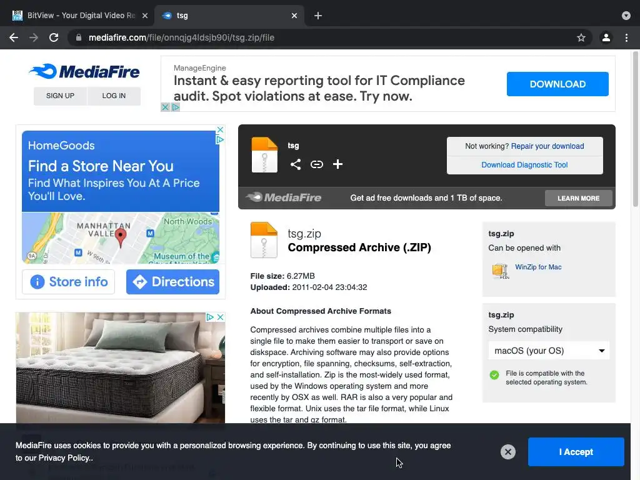Click the AdChoices icon on HomeGoods ad

[x=220, y=139]
